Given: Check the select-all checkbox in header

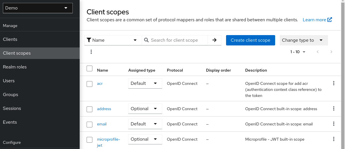Looking at the screenshot, I should pyautogui.click(x=89, y=68).
